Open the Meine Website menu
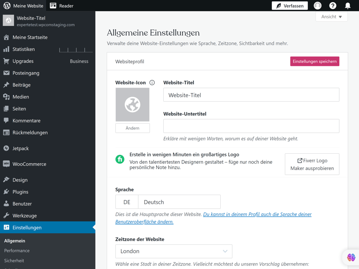The height and width of the screenshot is (269, 359). 23,6
